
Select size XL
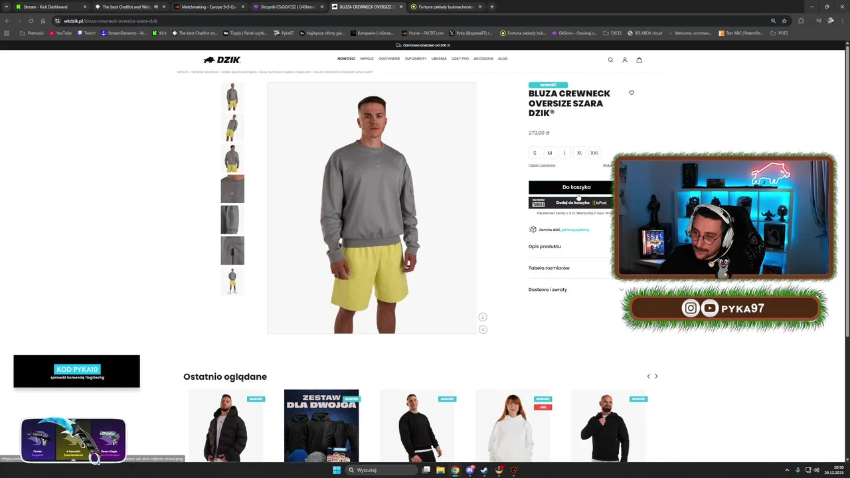pyautogui.click(x=580, y=153)
